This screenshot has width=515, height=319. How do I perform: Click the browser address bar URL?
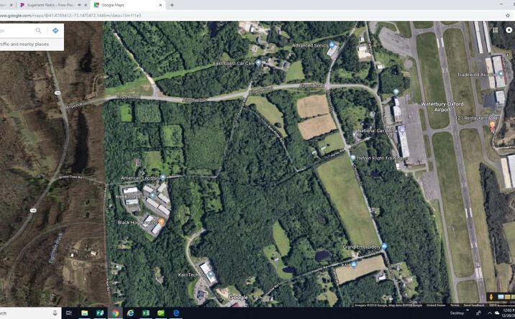[x=70, y=15]
